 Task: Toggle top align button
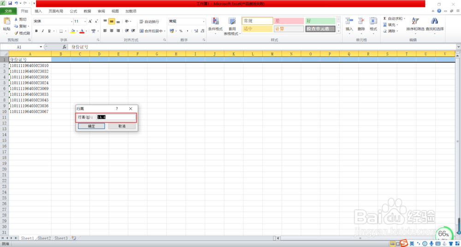point(105,22)
